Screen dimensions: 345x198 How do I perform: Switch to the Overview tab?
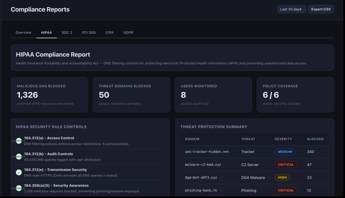click(24, 33)
